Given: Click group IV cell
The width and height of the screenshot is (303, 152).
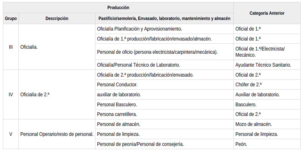Looking at the screenshot, I should (x=11, y=94).
